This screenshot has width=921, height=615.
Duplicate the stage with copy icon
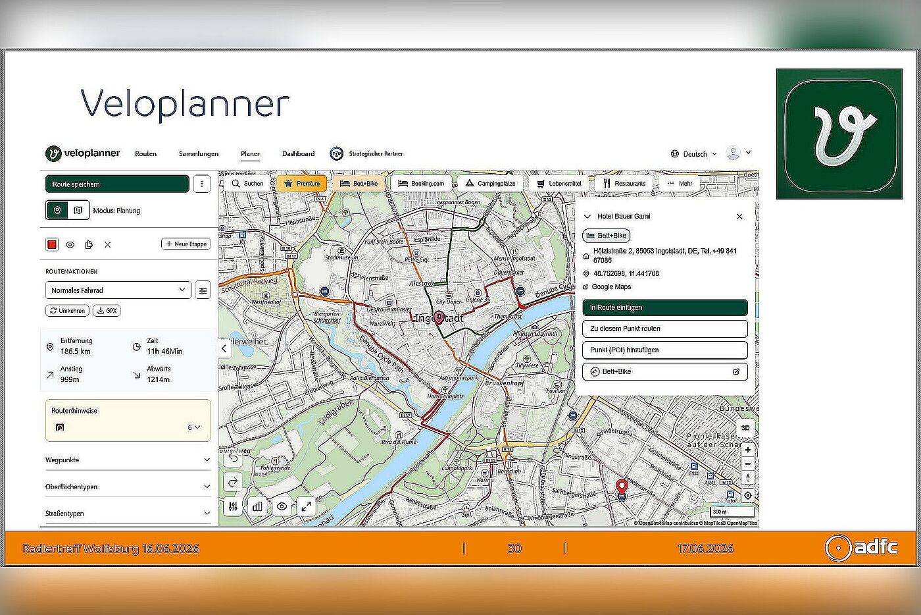pos(89,244)
